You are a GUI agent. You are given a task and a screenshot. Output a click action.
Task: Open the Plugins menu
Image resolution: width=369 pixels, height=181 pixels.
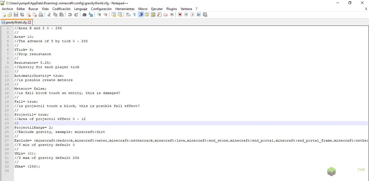[x=172, y=9]
